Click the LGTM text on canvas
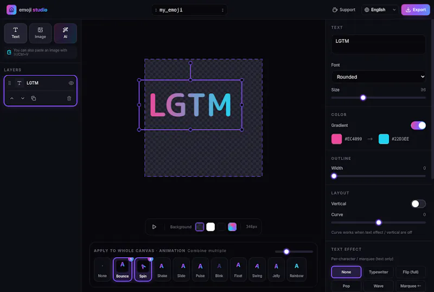Image resolution: width=434 pixels, height=292 pixels. click(190, 105)
